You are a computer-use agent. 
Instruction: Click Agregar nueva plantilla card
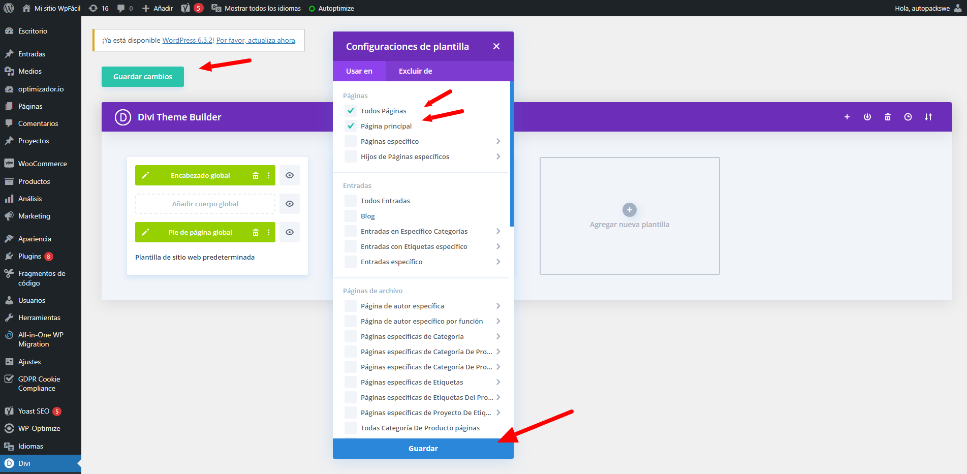[x=630, y=216]
